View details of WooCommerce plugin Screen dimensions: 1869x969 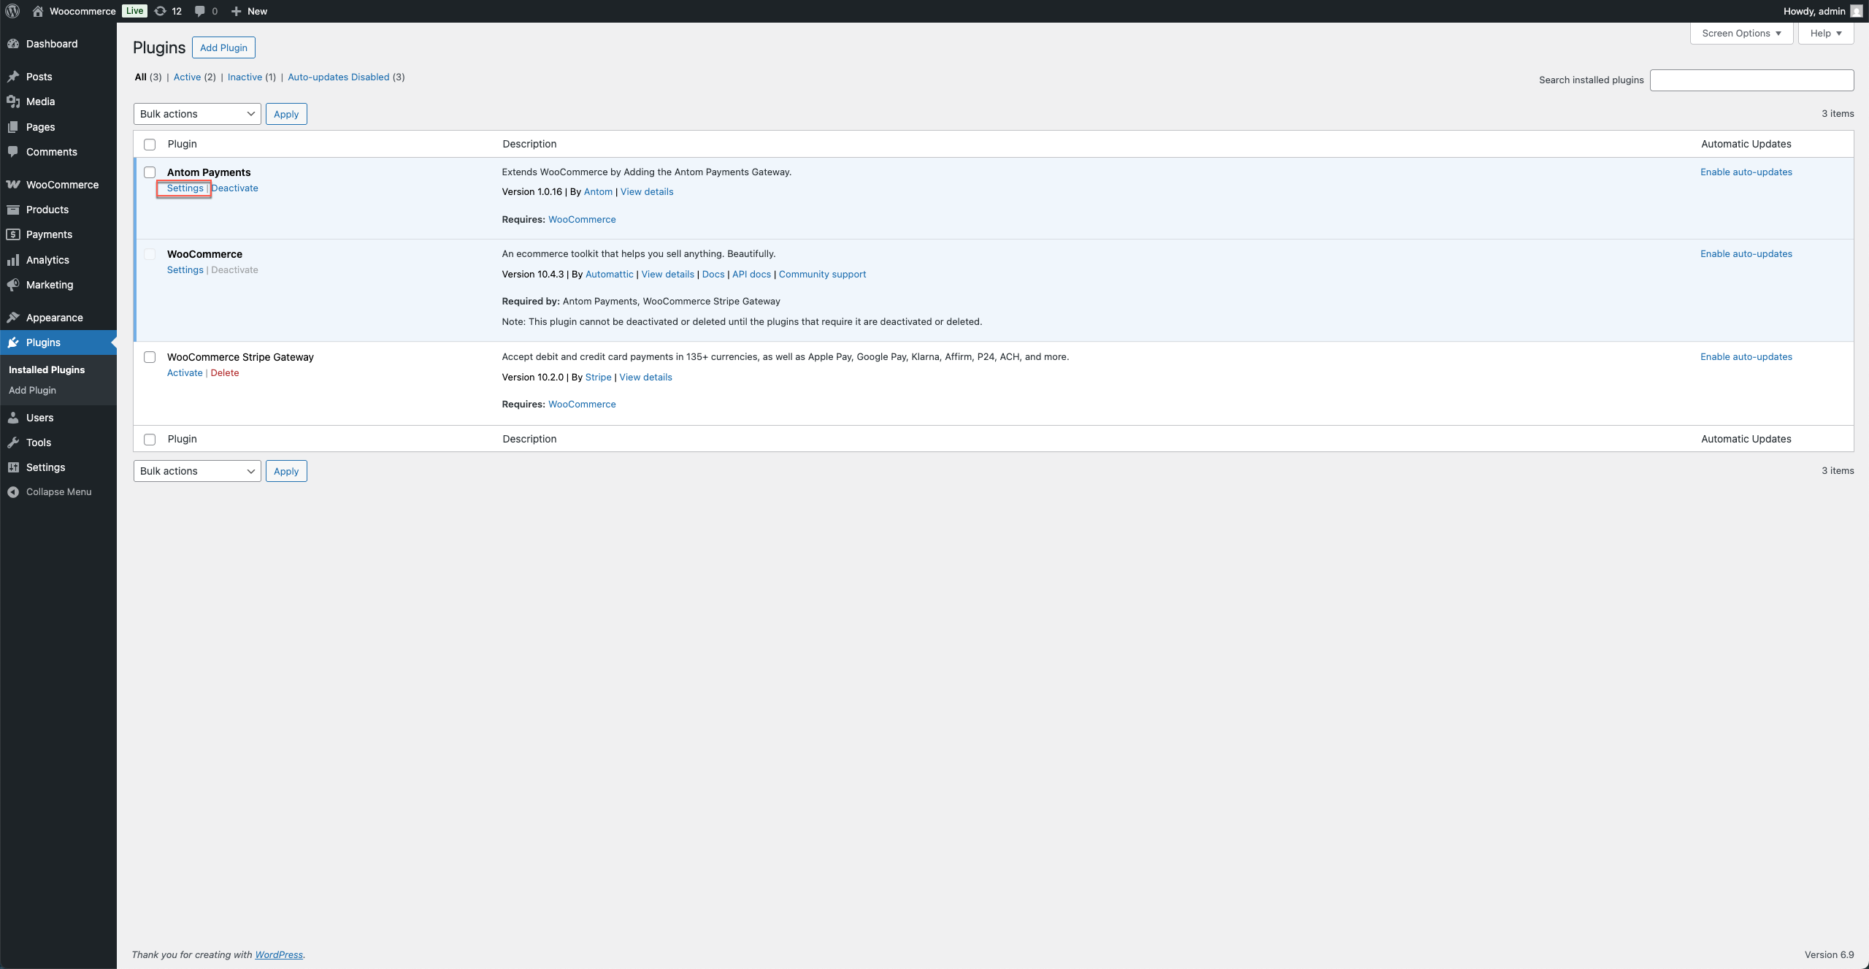[667, 275]
